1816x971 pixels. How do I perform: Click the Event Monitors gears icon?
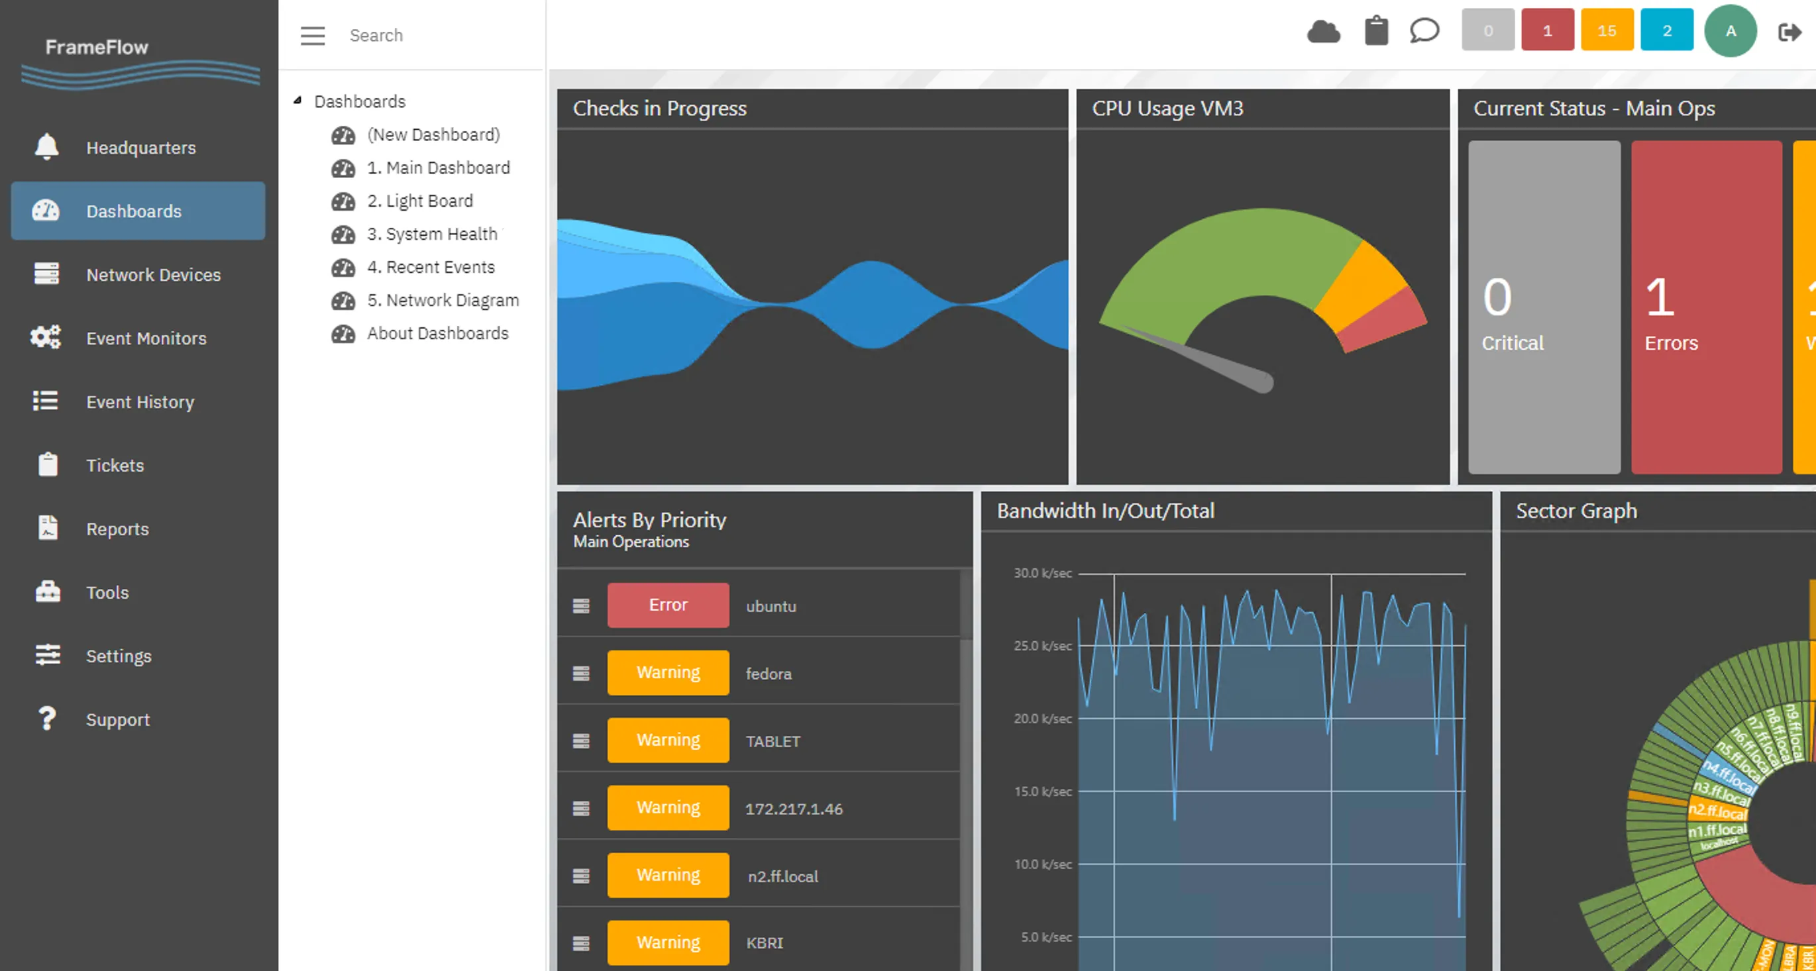pos(46,338)
